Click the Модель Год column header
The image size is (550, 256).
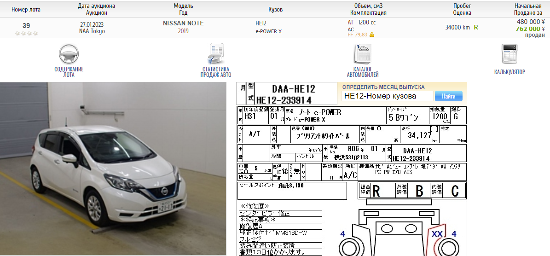183,10
